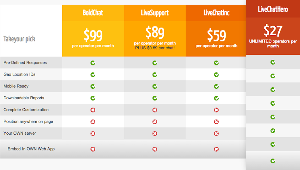The width and height of the screenshot is (300, 170).
Task: Click the $27 unlimited operators price
Action: coord(273,30)
